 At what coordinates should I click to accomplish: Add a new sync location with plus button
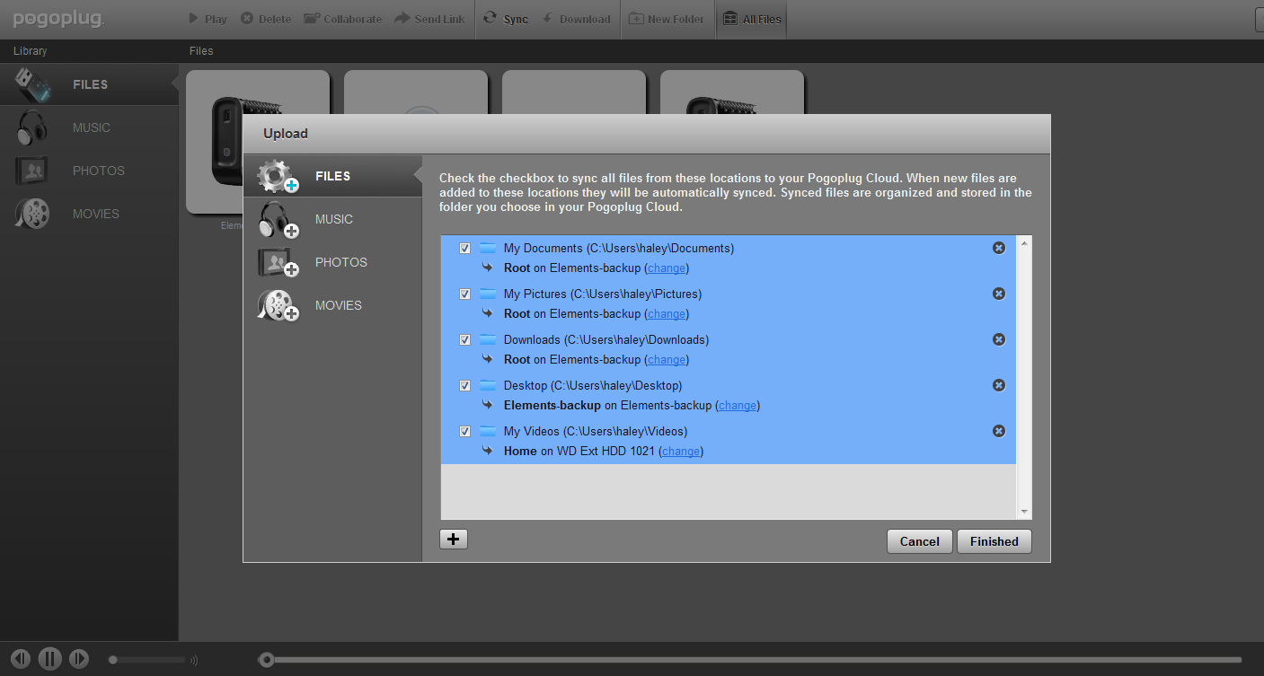454,539
